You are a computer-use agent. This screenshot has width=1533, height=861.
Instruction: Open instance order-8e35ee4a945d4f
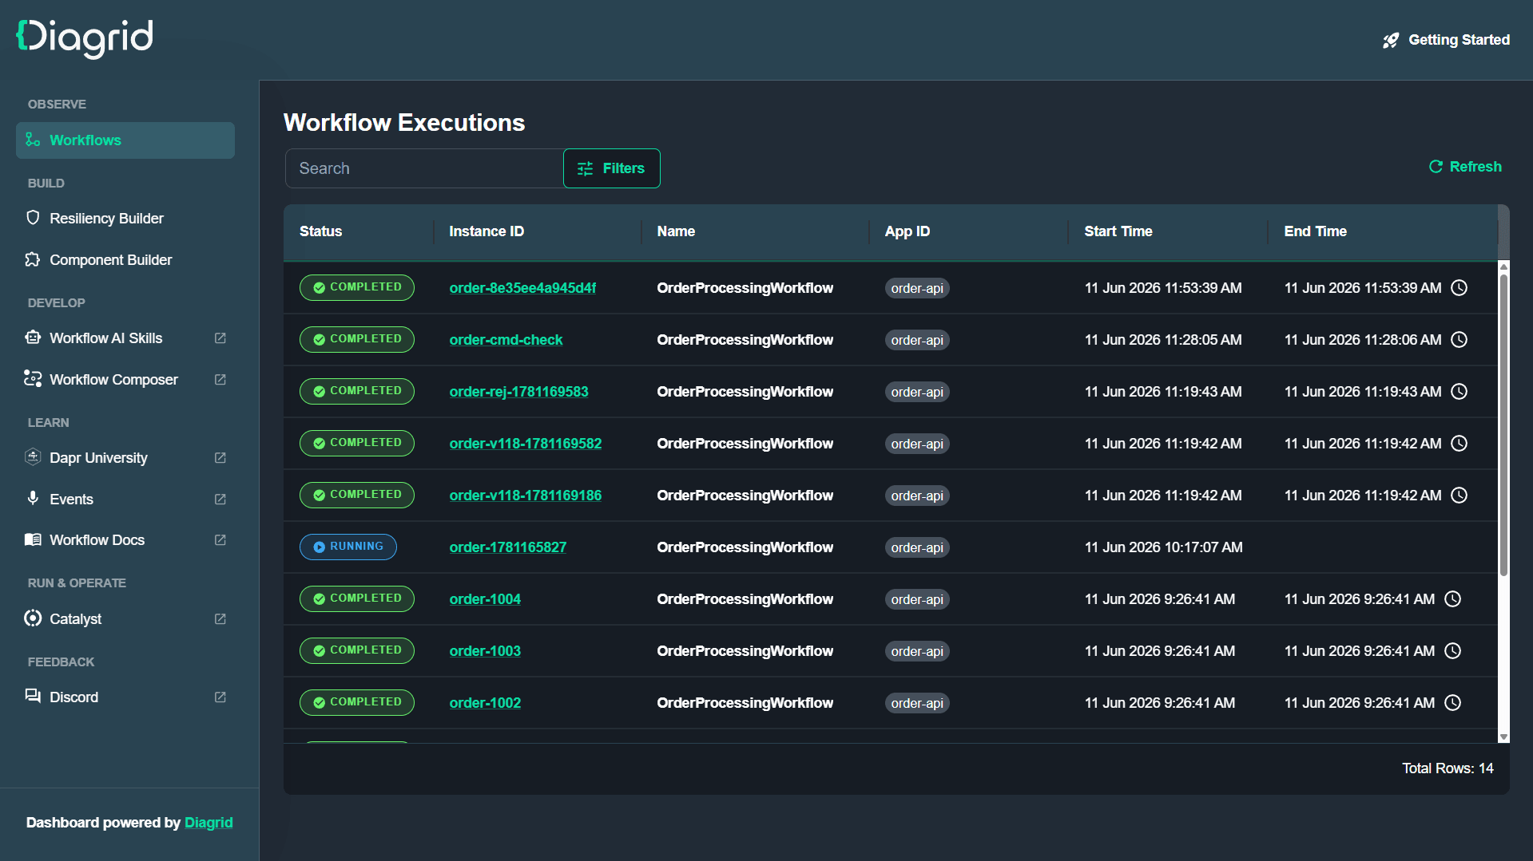pyautogui.click(x=522, y=288)
